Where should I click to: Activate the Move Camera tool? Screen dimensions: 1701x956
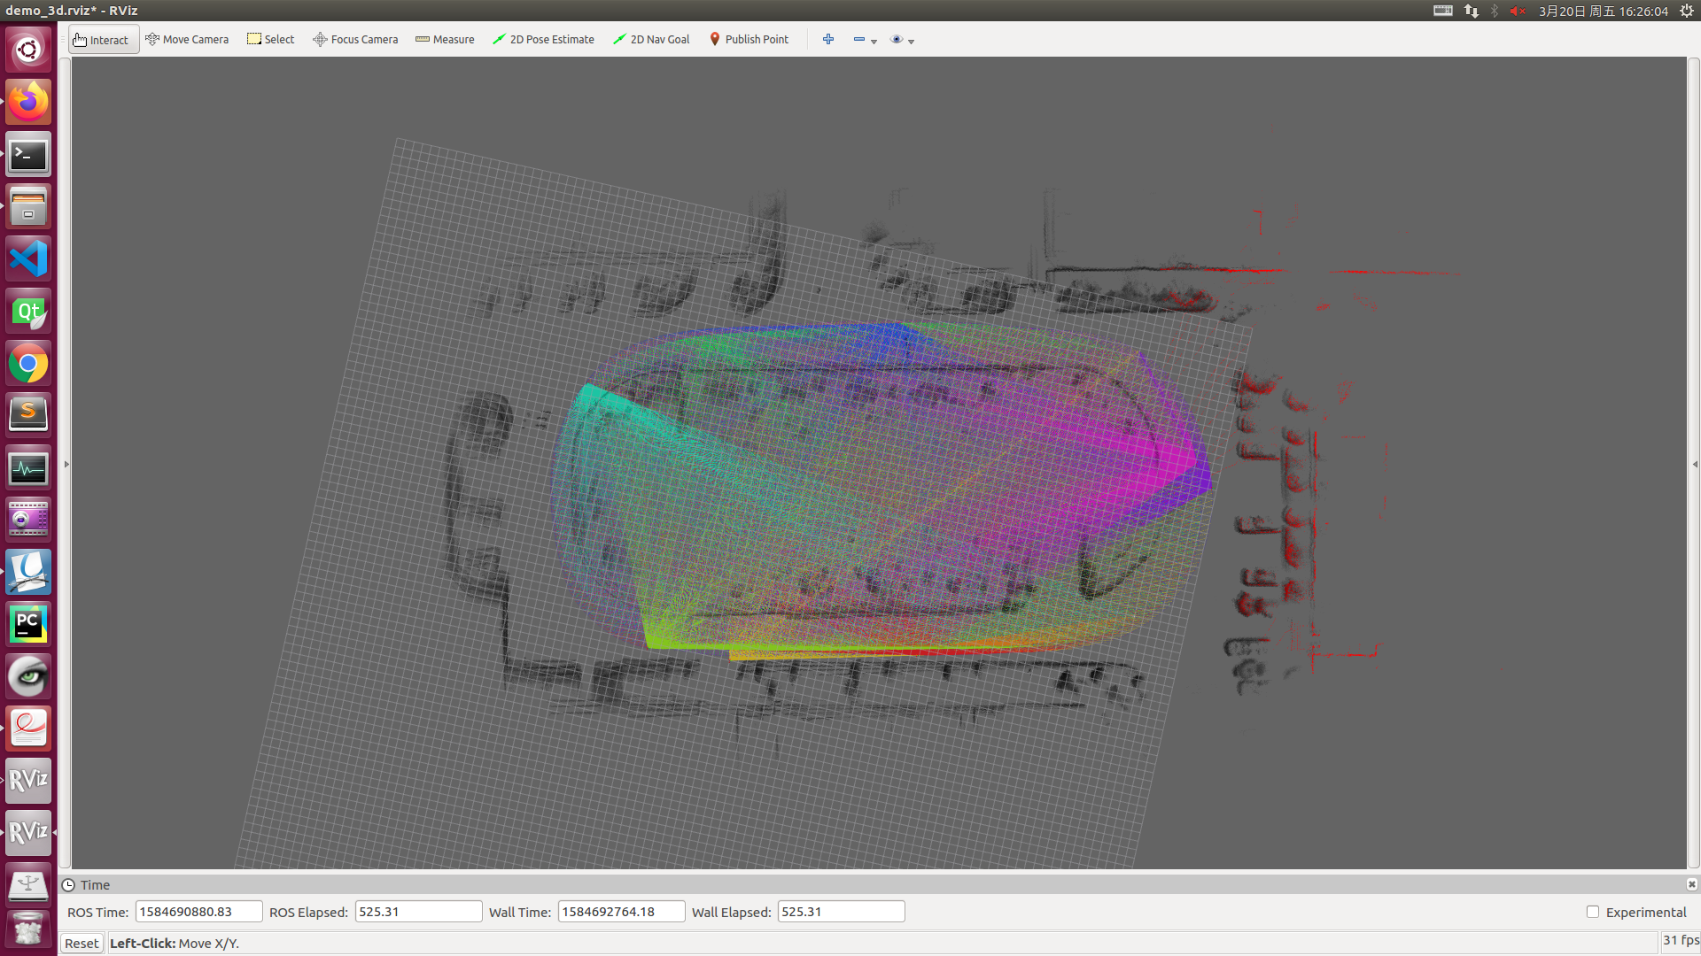coord(187,40)
